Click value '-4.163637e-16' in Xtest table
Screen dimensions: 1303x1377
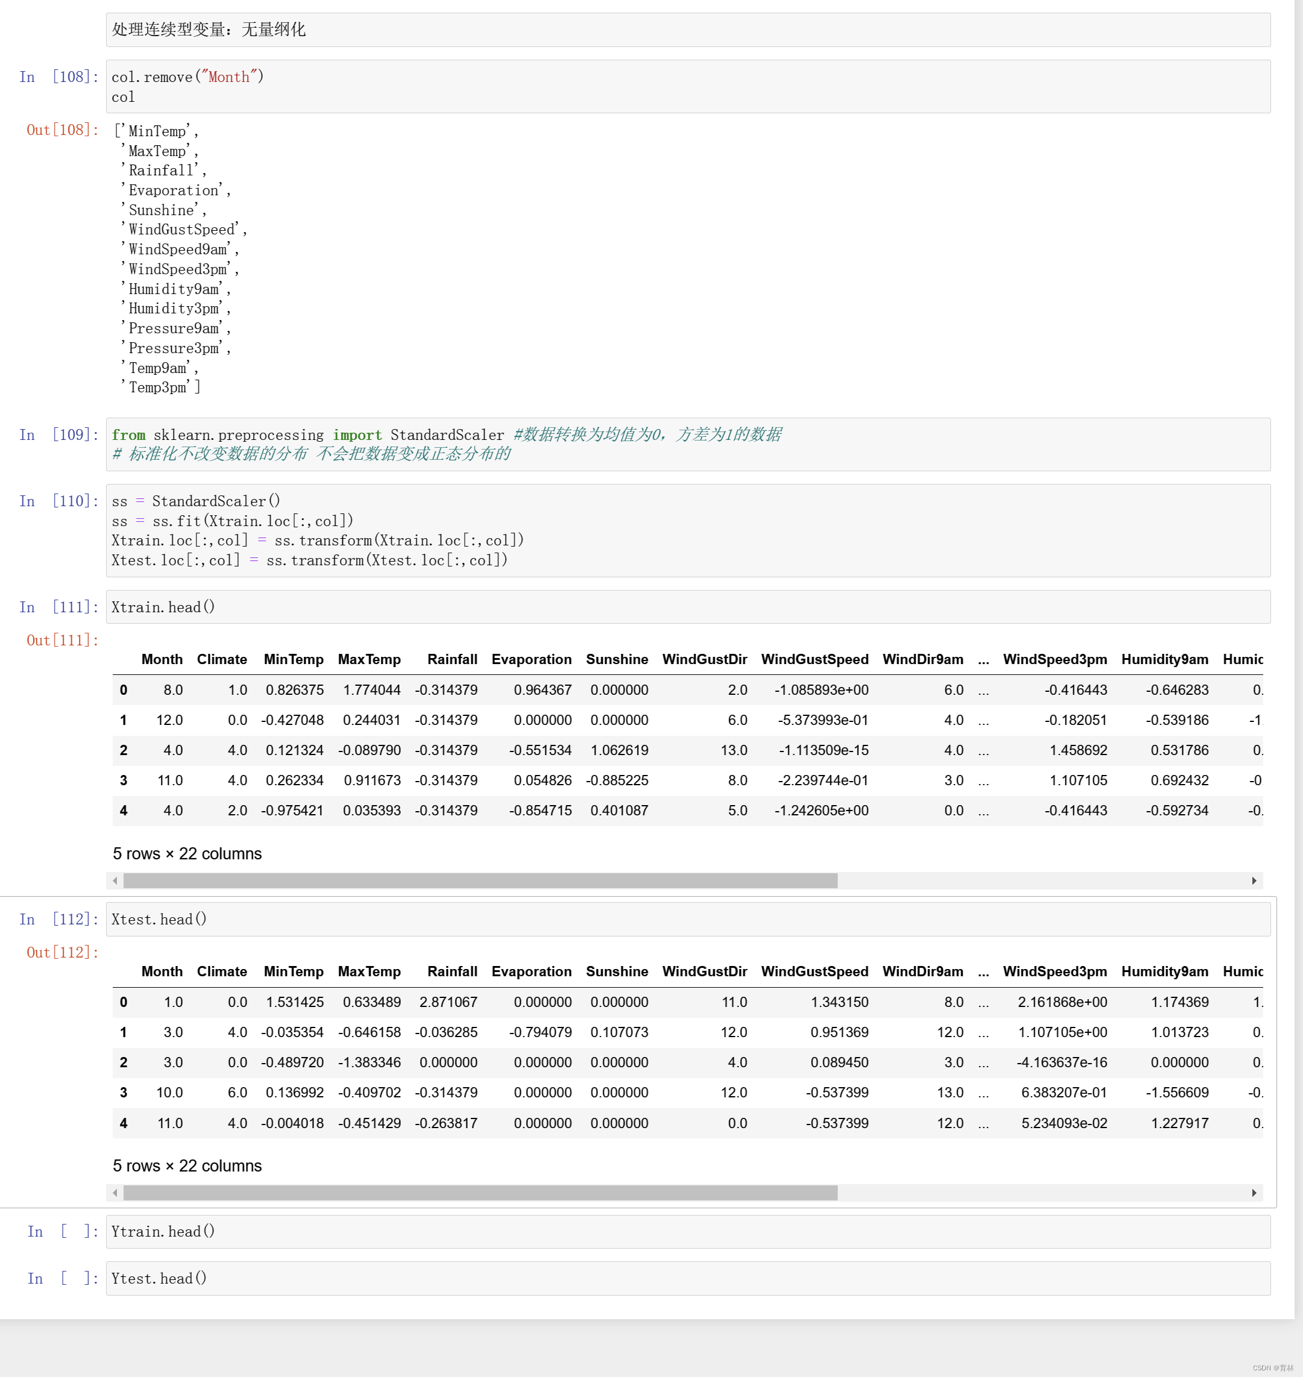coord(1062,1062)
